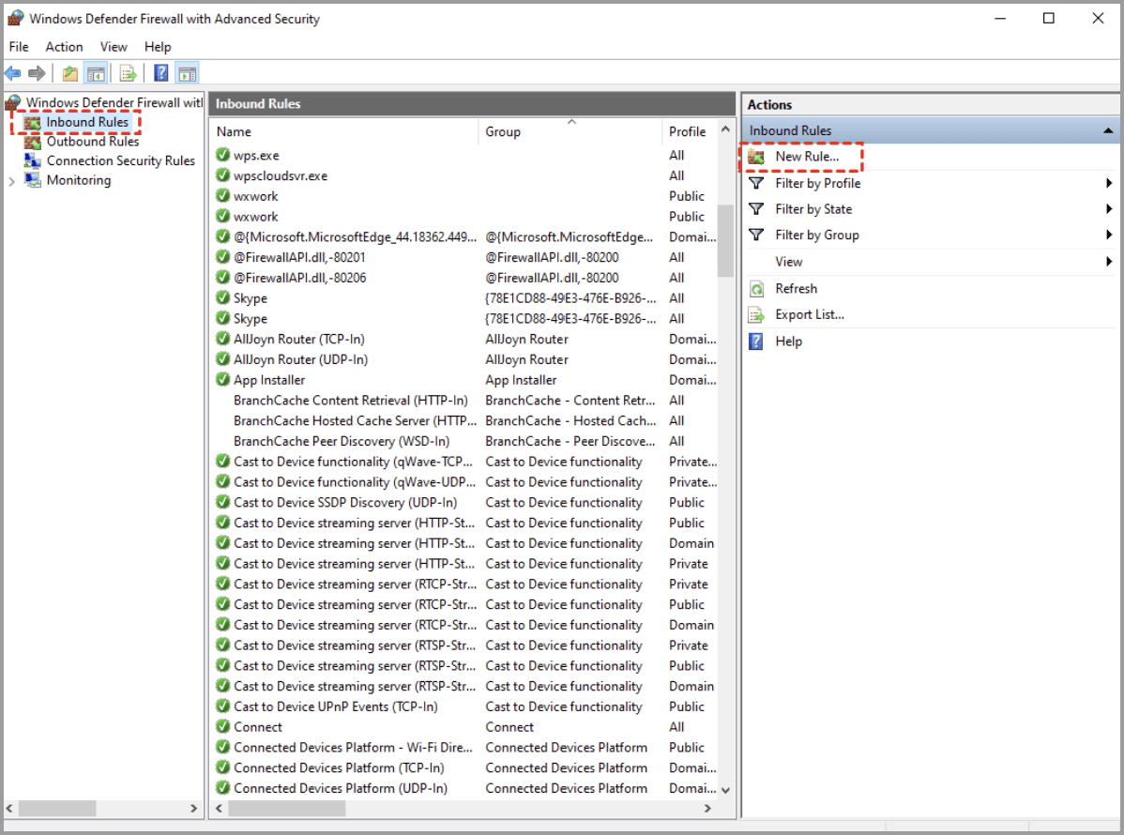Click the tree pane horizontal scrollbar thumb
Viewport: 1124px width, 835px height.
click(57, 809)
